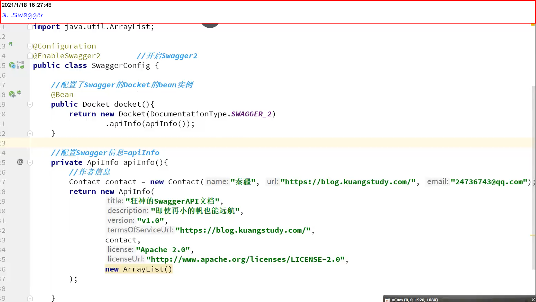The width and height of the screenshot is (536, 302).
Task: Click the @Configuration annotation
Action: pos(64,46)
